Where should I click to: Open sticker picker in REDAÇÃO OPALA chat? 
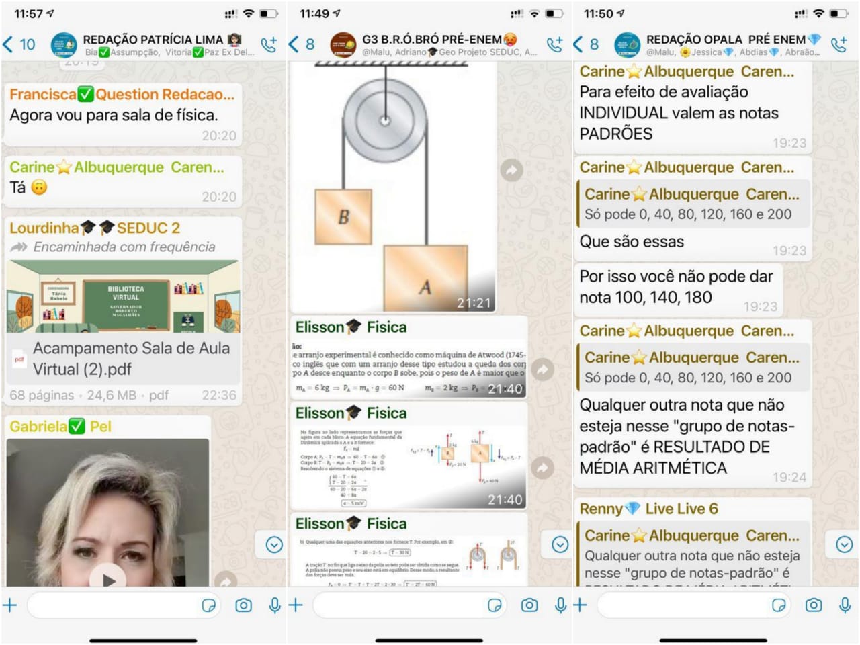click(x=779, y=605)
